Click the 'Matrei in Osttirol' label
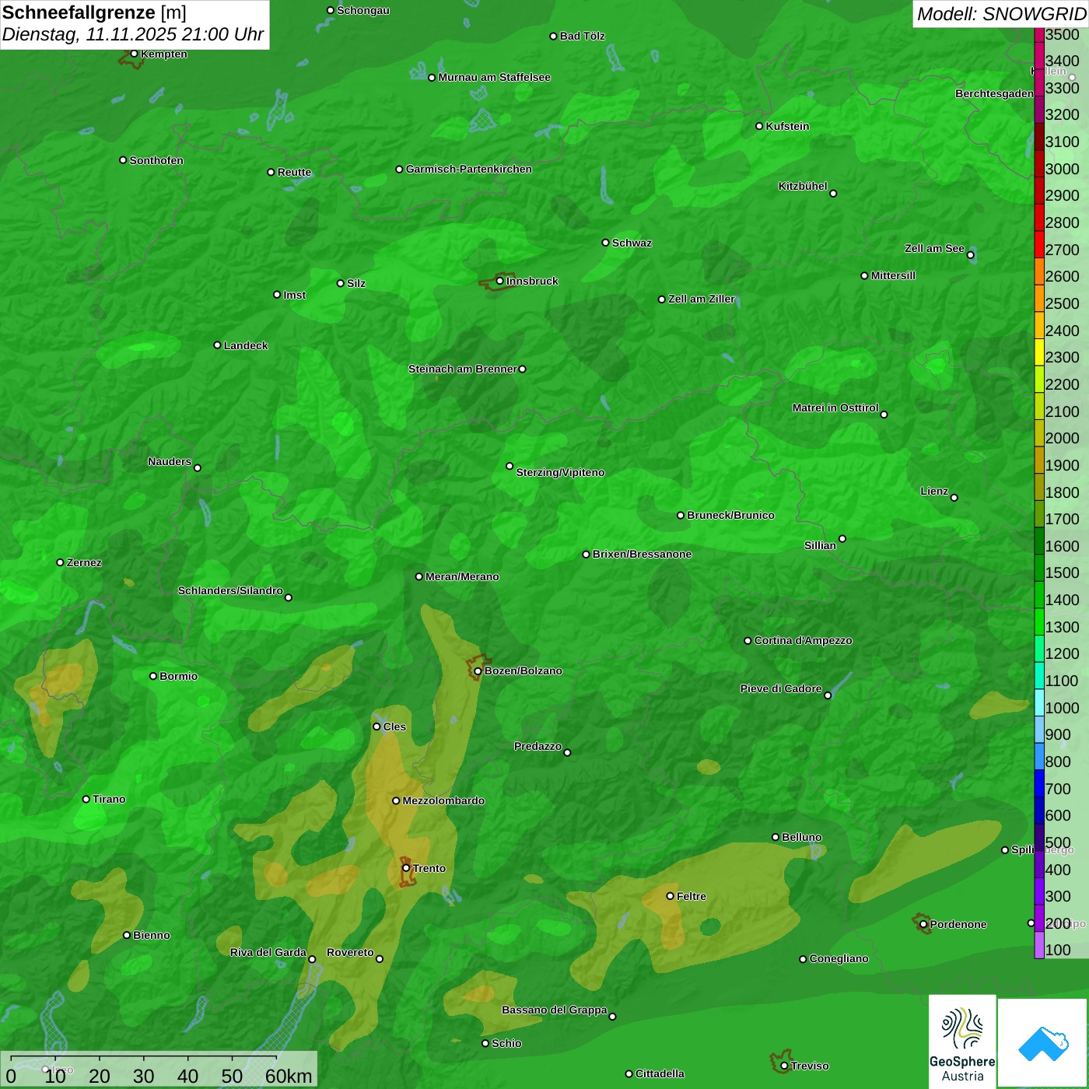Image resolution: width=1089 pixels, height=1089 pixels. (835, 408)
